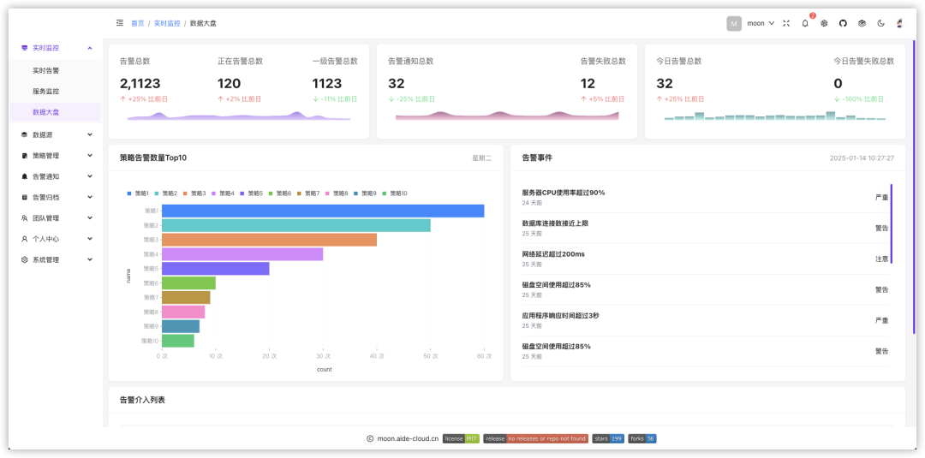Expand the 策略管理 menu chevron

(90, 156)
